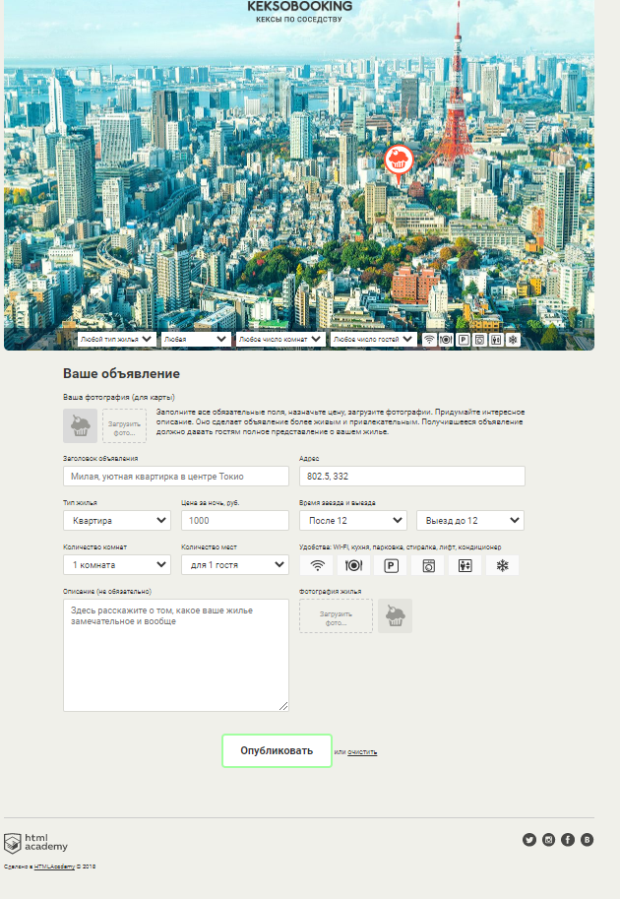Click the 'Цена за ночь' price input field
Viewport: 620px width, 899px height.
pos(234,520)
